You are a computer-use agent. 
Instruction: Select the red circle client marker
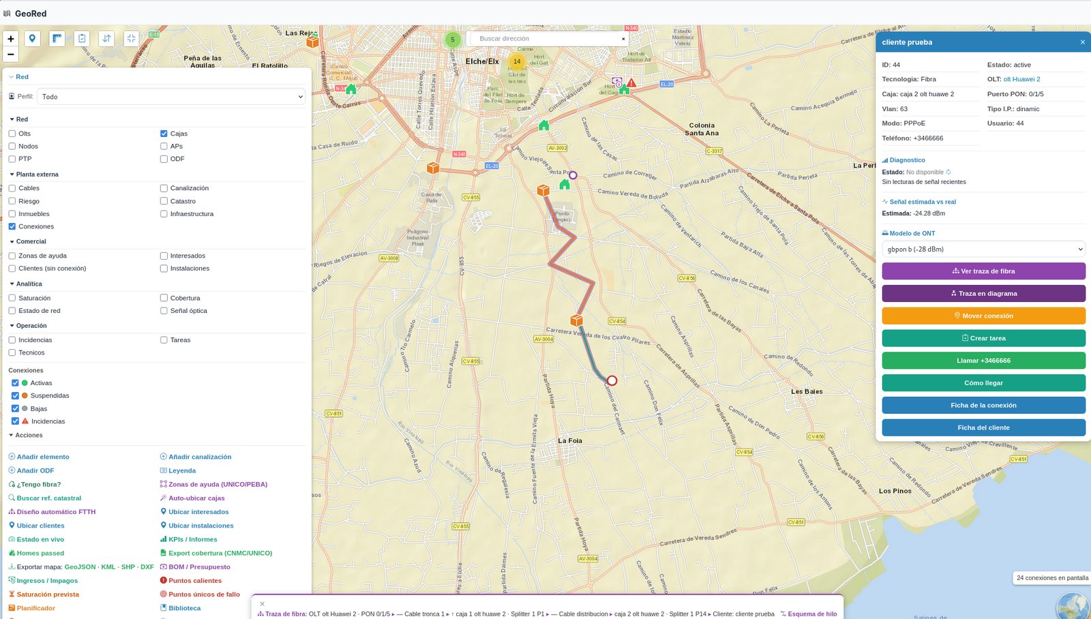pos(612,380)
